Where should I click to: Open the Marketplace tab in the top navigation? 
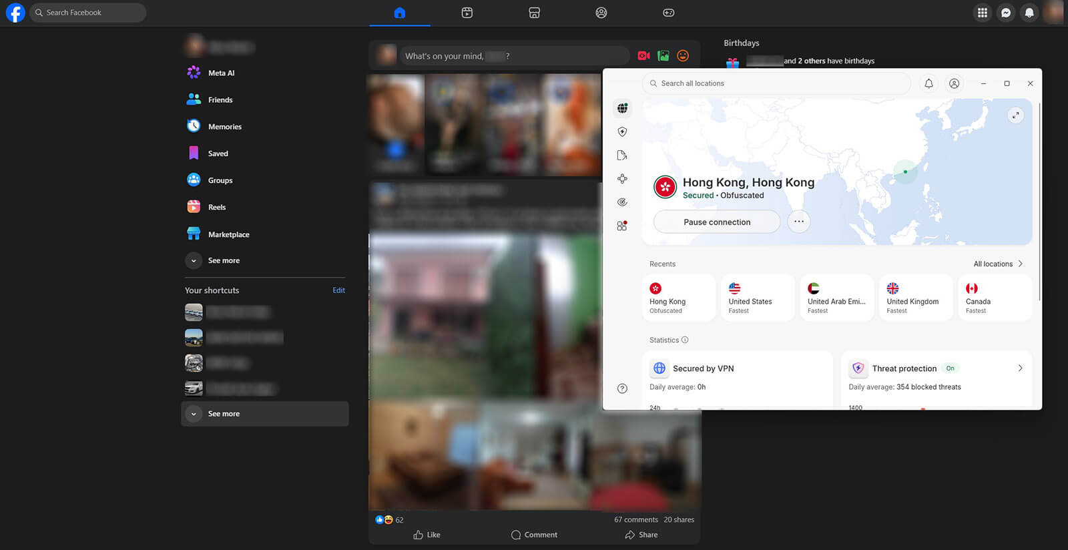[534, 13]
